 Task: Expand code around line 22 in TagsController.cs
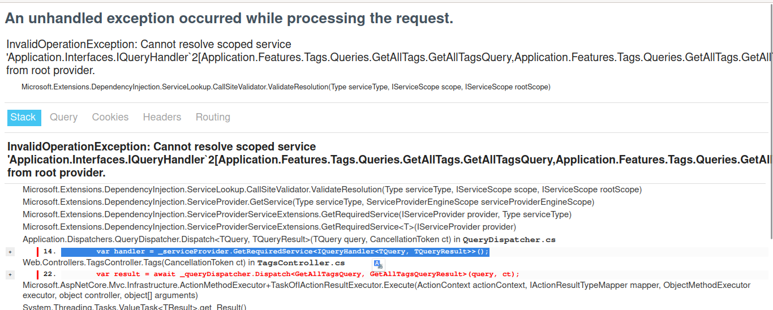(x=10, y=274)
